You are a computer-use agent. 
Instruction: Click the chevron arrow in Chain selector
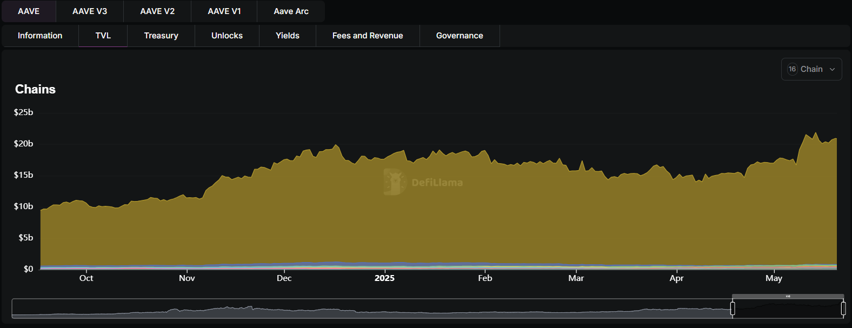coord(832,69)
